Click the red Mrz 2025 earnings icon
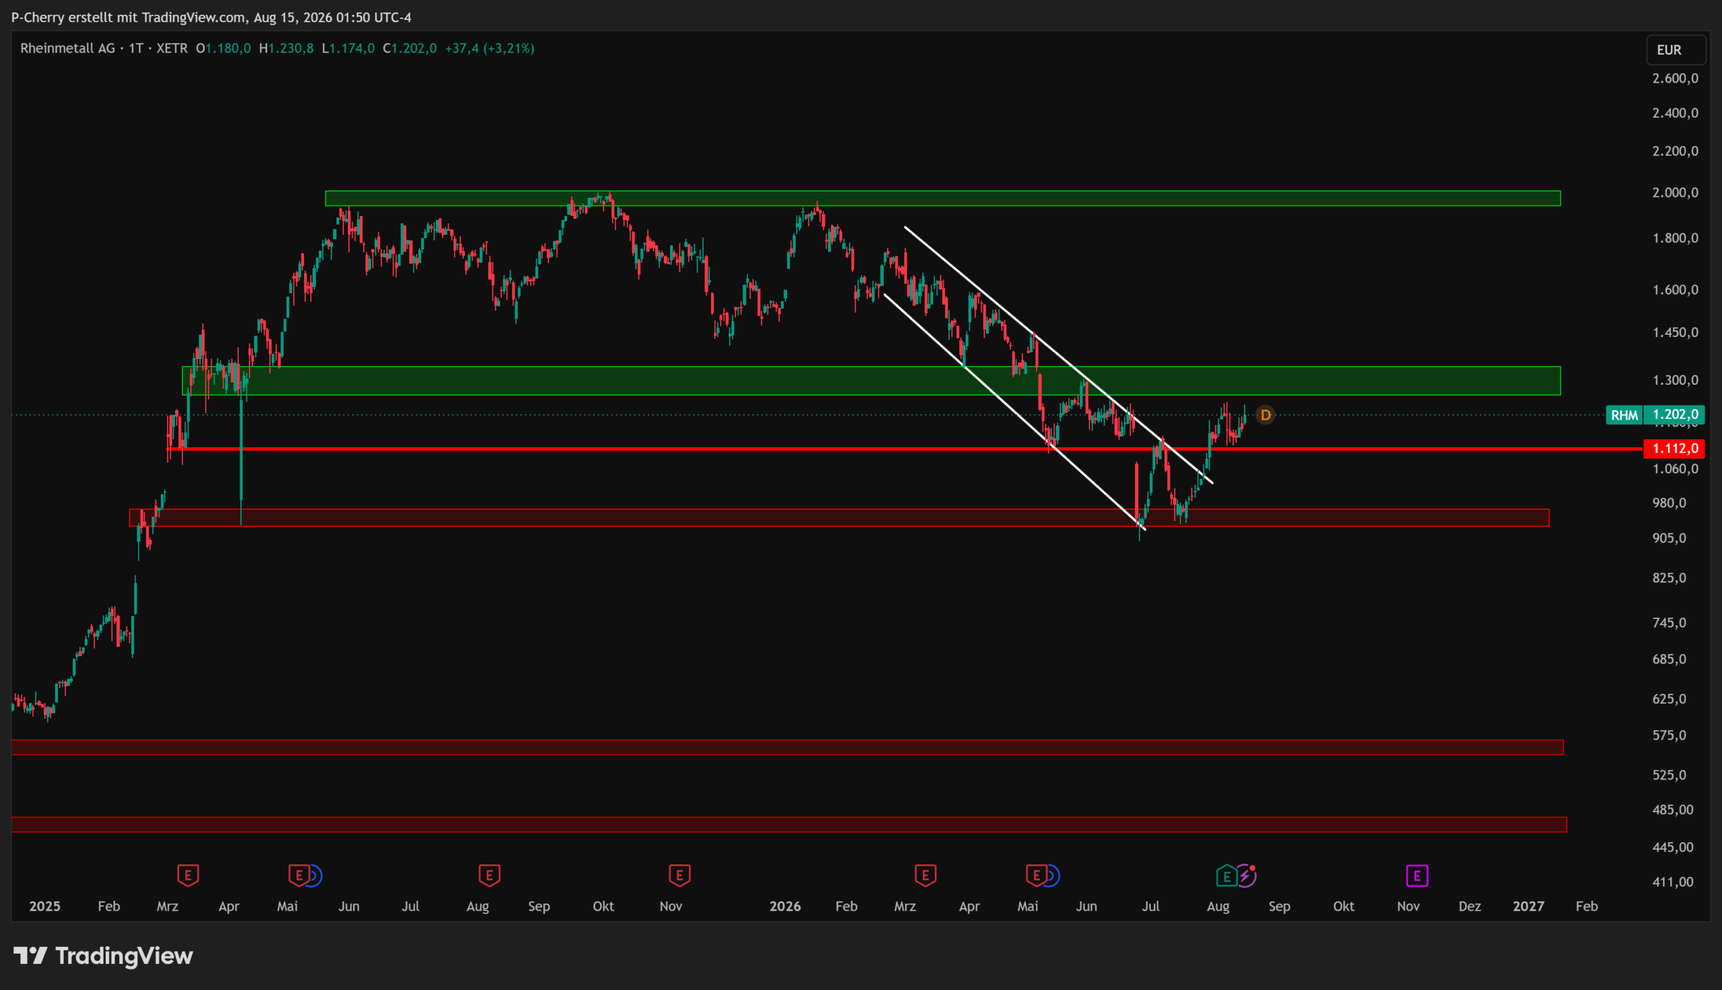 (188, 876)
